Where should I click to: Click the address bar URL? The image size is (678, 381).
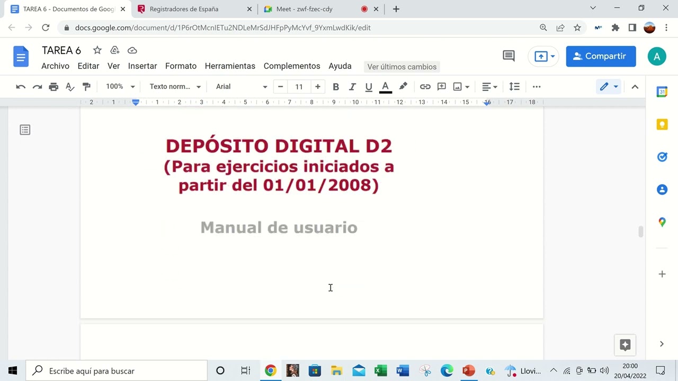click(222, 28)
